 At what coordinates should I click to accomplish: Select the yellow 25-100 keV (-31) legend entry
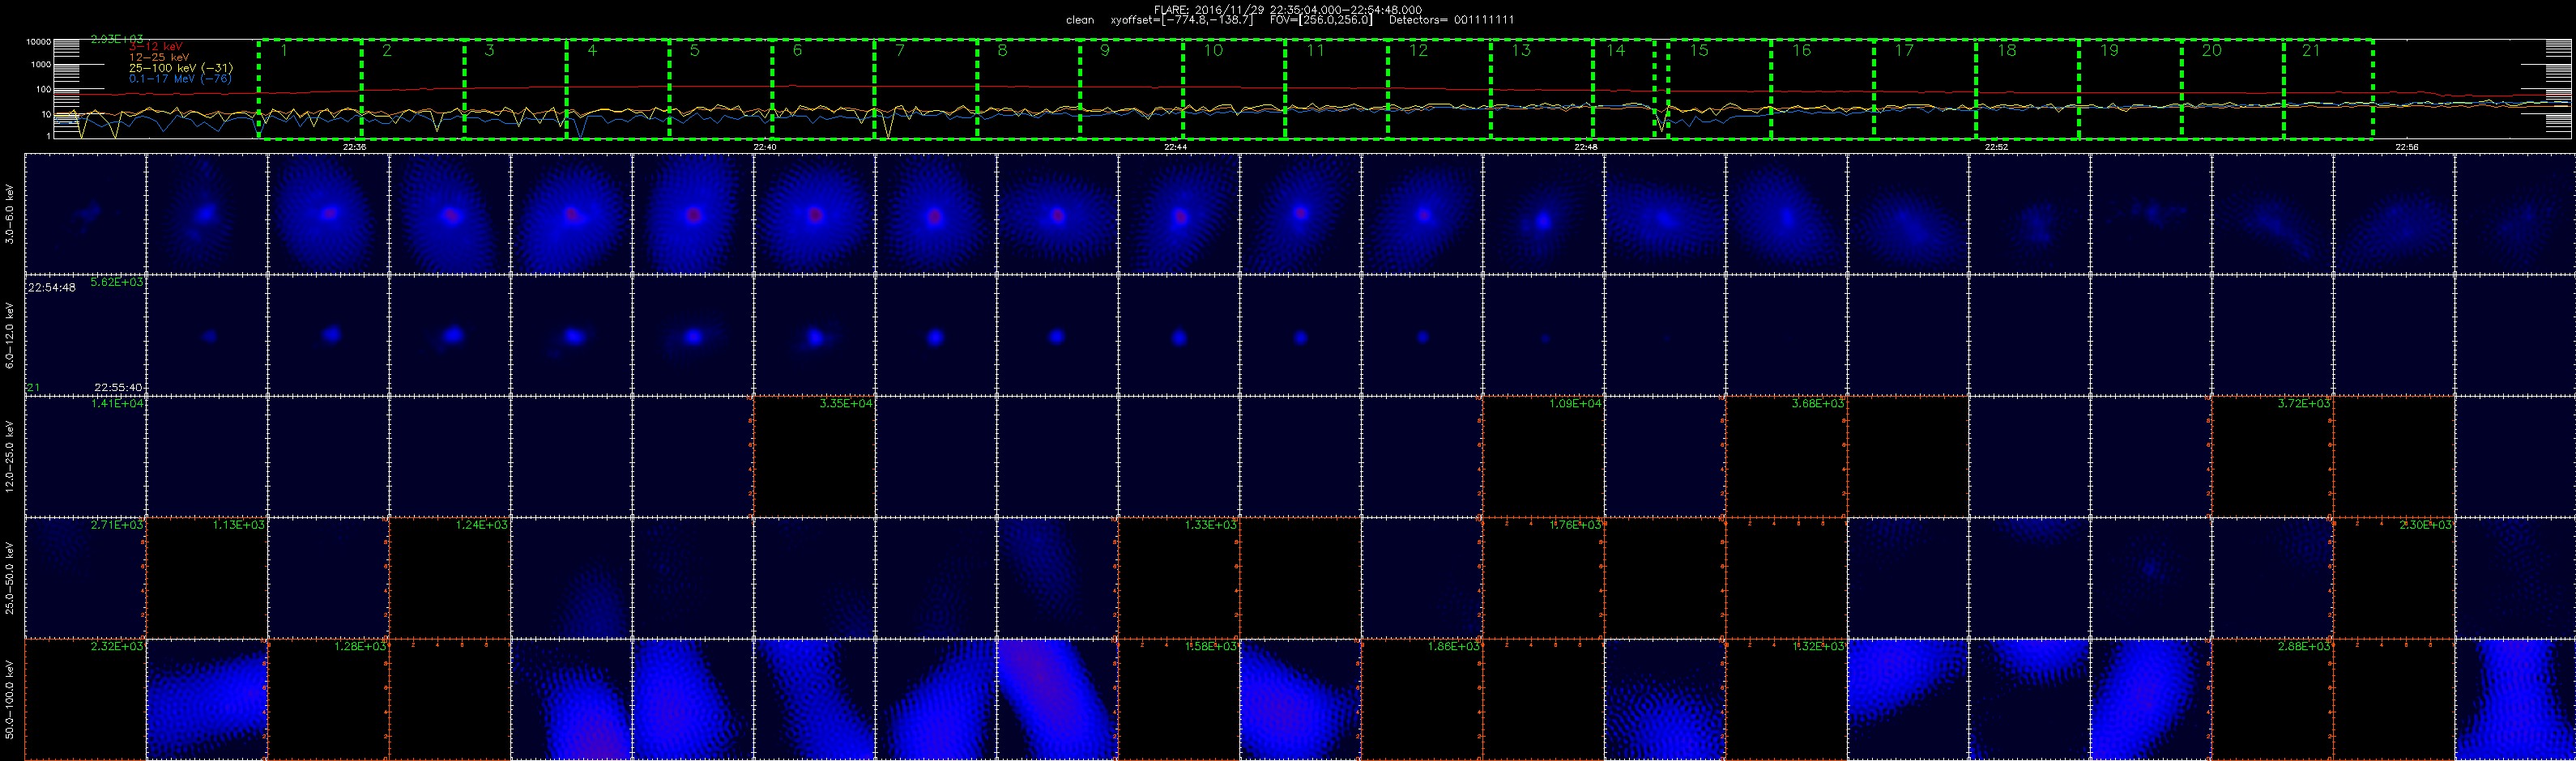181,68
